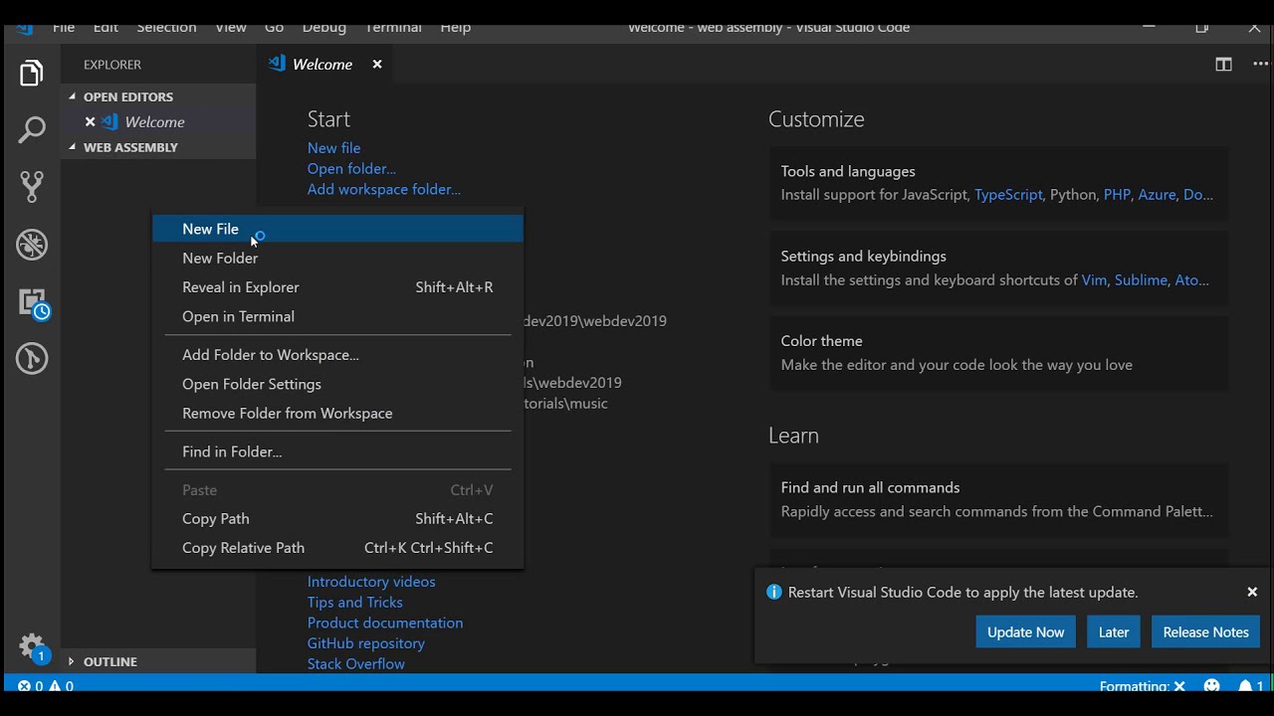Collapse the Open Editors section
This screenshot has height=716, width=1274.
coord(73,96)
